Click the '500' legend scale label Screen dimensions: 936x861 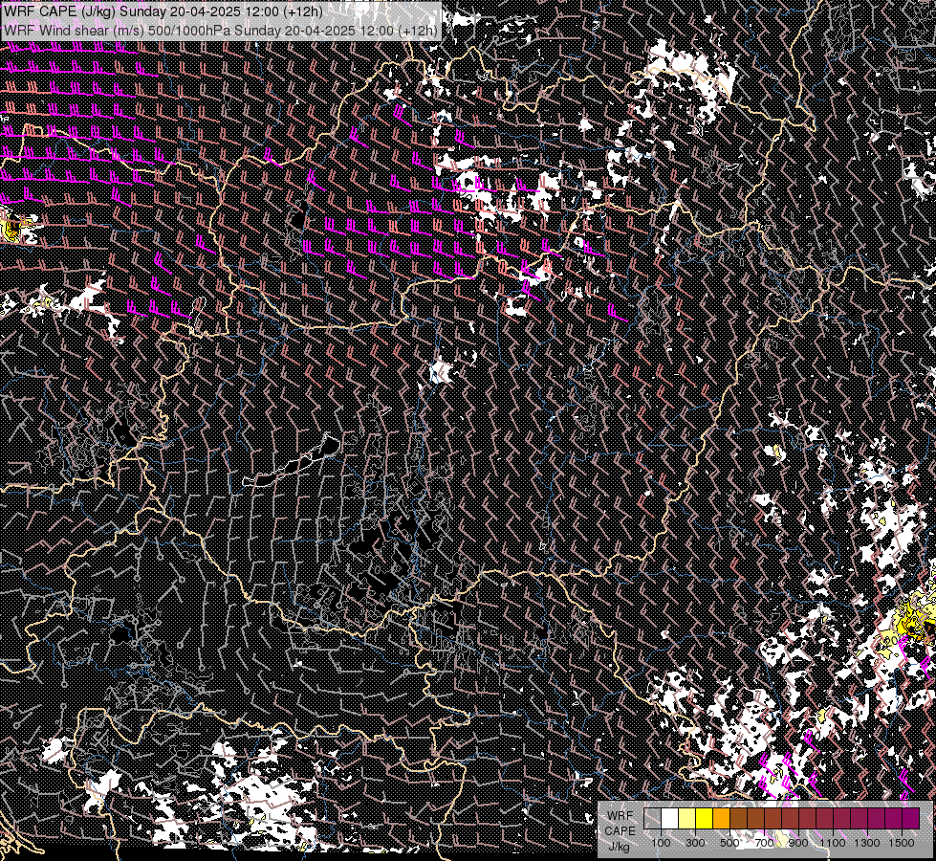click(729, 843)
